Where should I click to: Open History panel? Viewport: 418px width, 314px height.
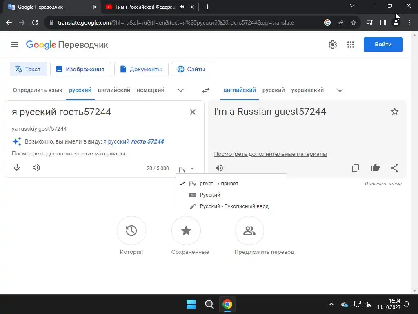pyautogui.click(x=131, y=231)
